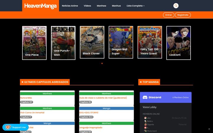Click the Manhwa label above Lenguaje Inapropiado
The width and height of the screenshot is (213, 133).
[x=106, y=123]
